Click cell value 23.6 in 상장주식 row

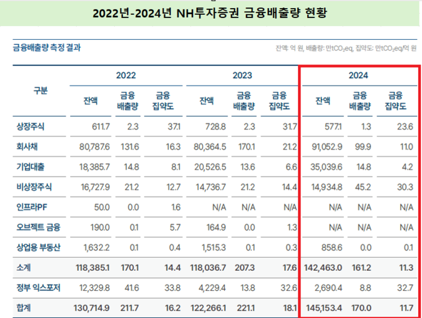[405, 126]
